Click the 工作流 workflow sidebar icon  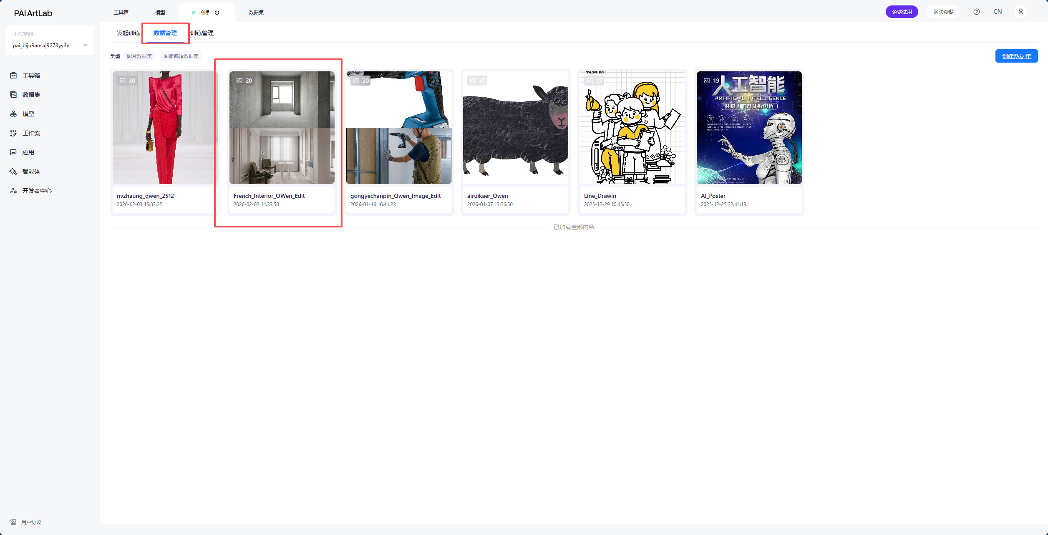click(x=13, y=133)
